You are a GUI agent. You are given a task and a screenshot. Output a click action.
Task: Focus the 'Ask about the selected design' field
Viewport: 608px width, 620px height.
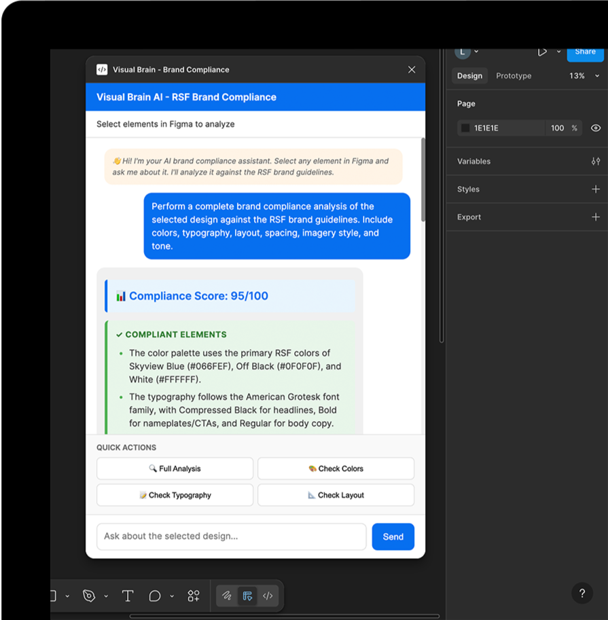tap(232, 536)
